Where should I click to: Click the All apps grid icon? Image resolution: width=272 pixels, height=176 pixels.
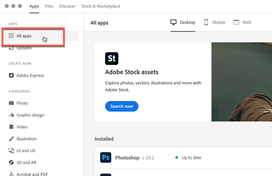[11, 36]
